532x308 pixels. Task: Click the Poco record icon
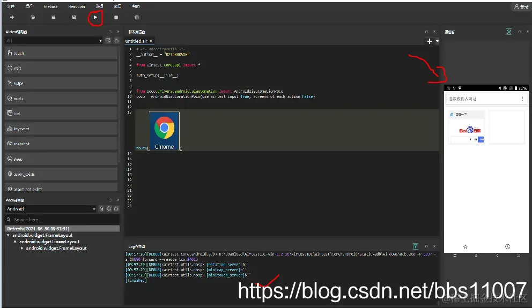coord(116,209)
